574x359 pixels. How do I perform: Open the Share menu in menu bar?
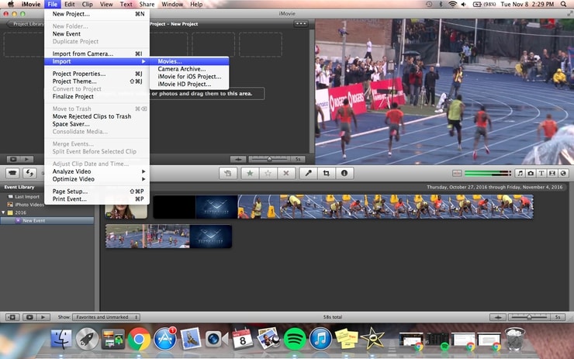coord(147,4)
